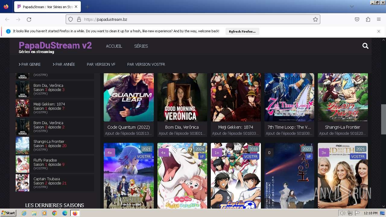Click Good Morning Verônica poster
The width and height of the screenshot is (386, 217).
pos(182,97)
